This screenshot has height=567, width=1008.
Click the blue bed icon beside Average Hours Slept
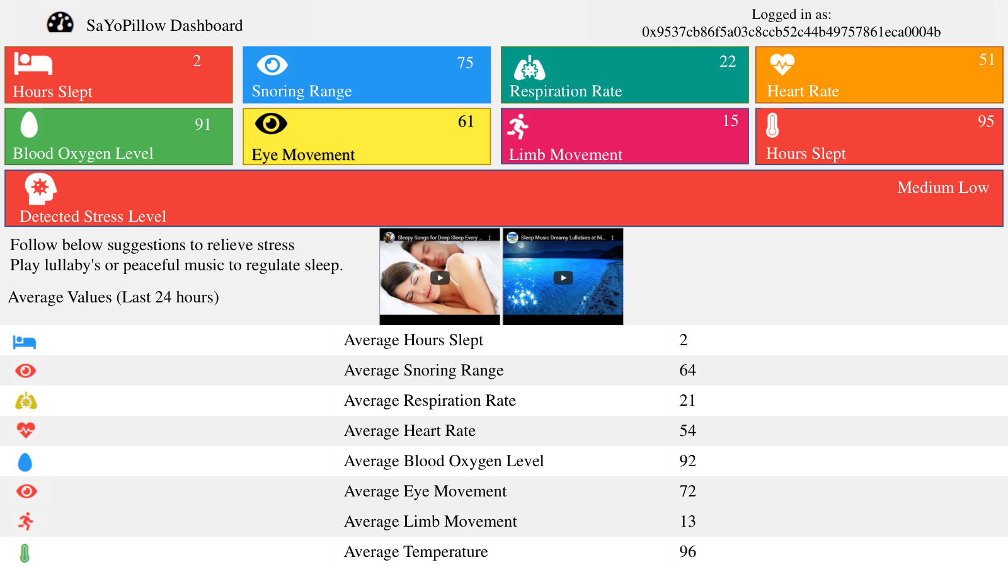coord(25,342)
